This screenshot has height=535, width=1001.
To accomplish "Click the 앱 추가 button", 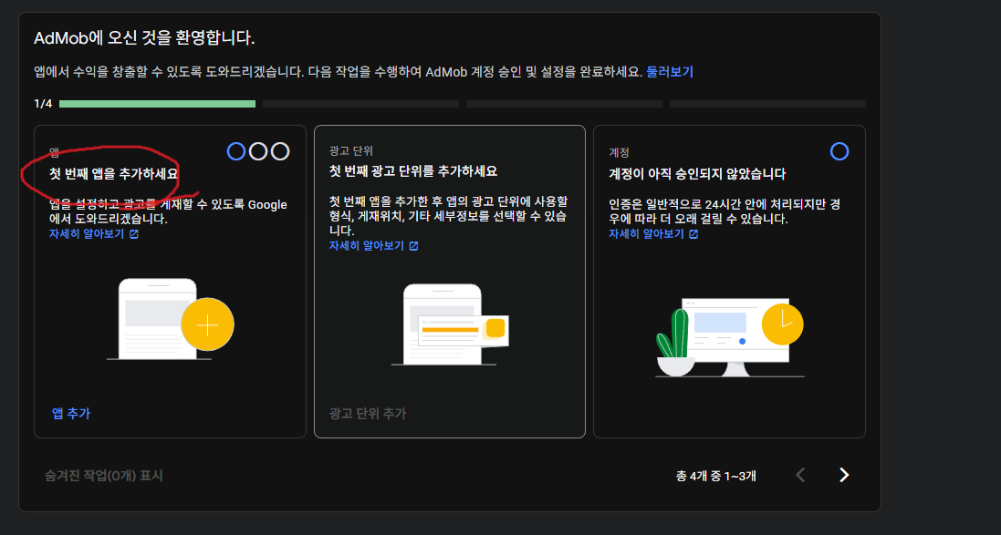I will (x=71, y=414).
